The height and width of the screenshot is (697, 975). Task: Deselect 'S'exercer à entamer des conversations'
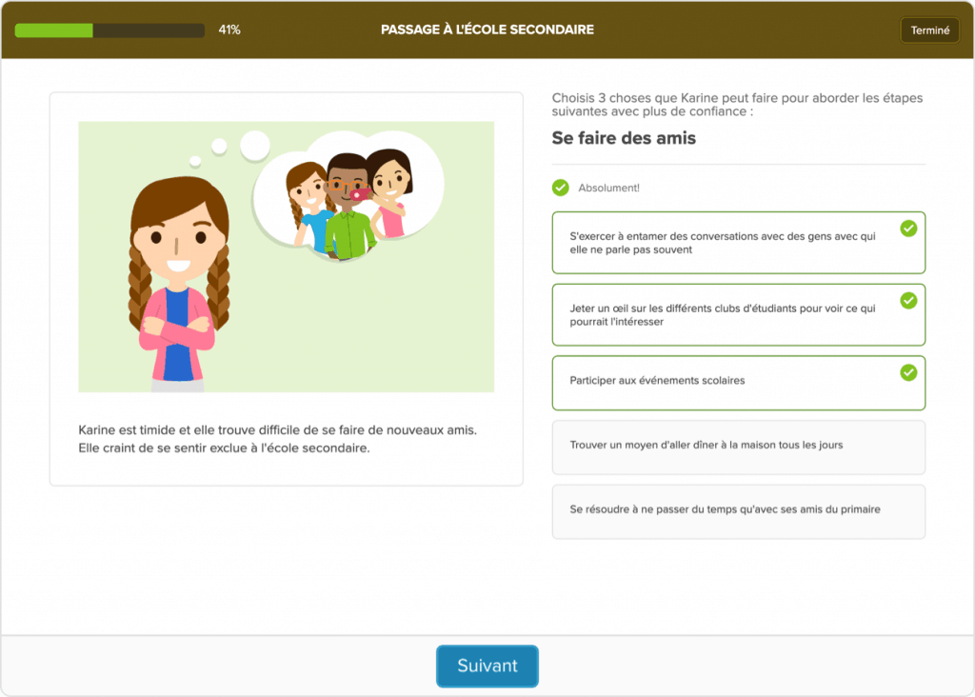tap(739, 242)
